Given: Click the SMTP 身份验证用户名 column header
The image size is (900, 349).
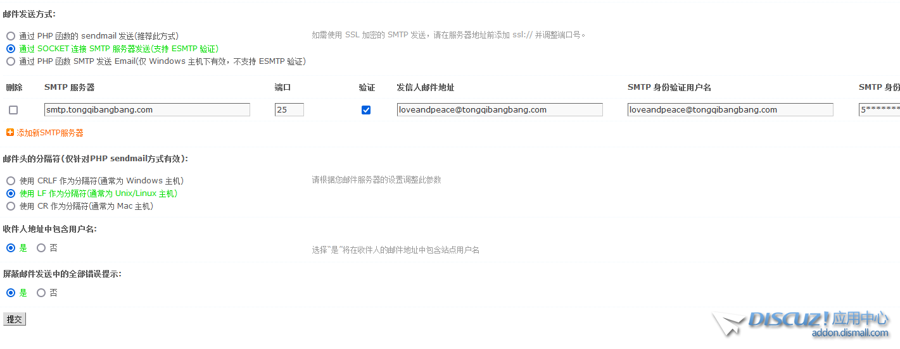Looking at the screenshot, I should click(x=669, y=87).
